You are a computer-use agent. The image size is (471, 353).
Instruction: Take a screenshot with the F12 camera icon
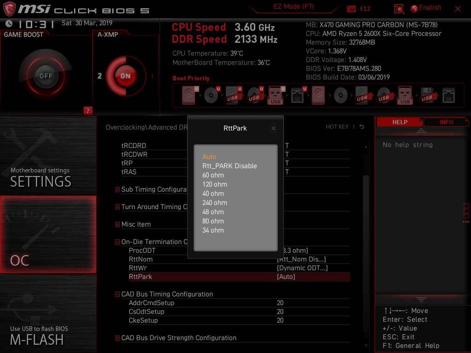351,9
